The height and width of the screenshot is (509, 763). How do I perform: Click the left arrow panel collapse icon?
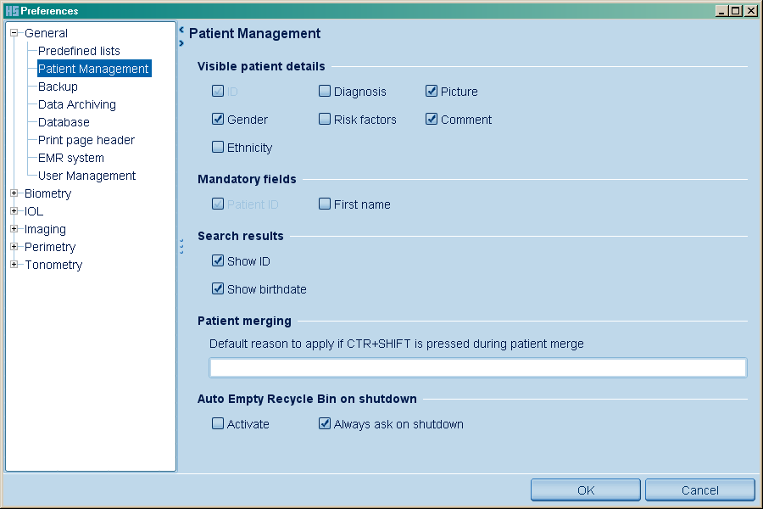tap(181, 30)
